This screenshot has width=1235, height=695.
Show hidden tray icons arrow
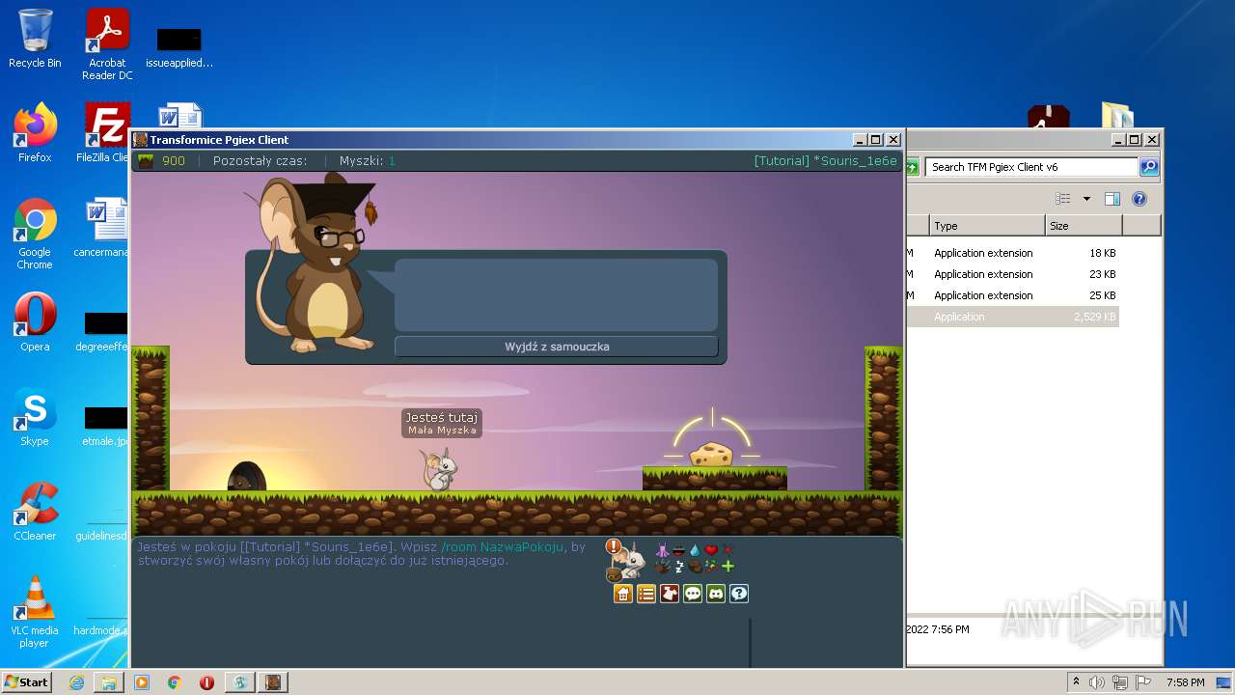pos(1075,682)
